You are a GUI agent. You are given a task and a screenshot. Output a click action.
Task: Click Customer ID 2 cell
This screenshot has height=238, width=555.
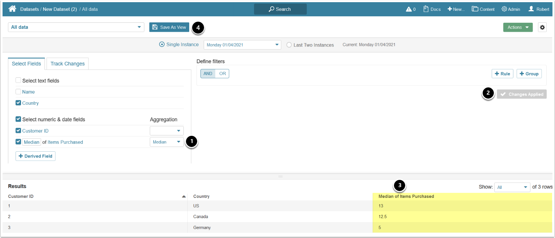[x=95, y=217]
